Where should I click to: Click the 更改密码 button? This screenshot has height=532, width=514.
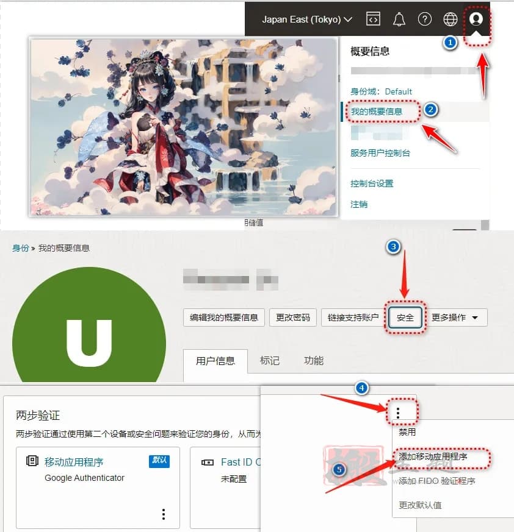pyautogui.click(x=292, y=317)
